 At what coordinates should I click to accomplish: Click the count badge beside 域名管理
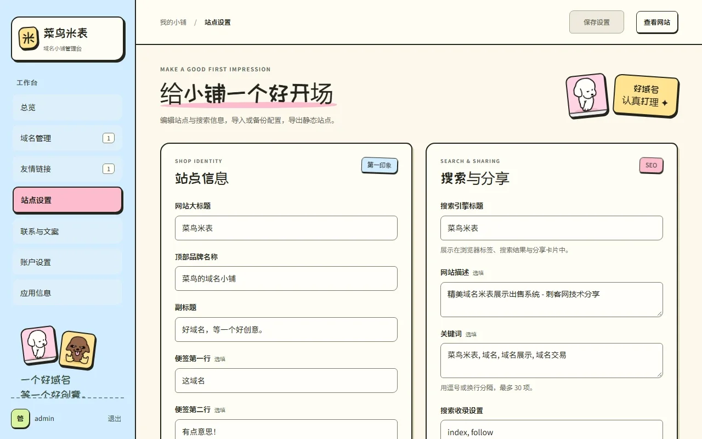[x=109, y=138]
